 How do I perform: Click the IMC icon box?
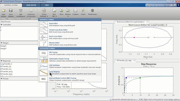click(43, 79)
